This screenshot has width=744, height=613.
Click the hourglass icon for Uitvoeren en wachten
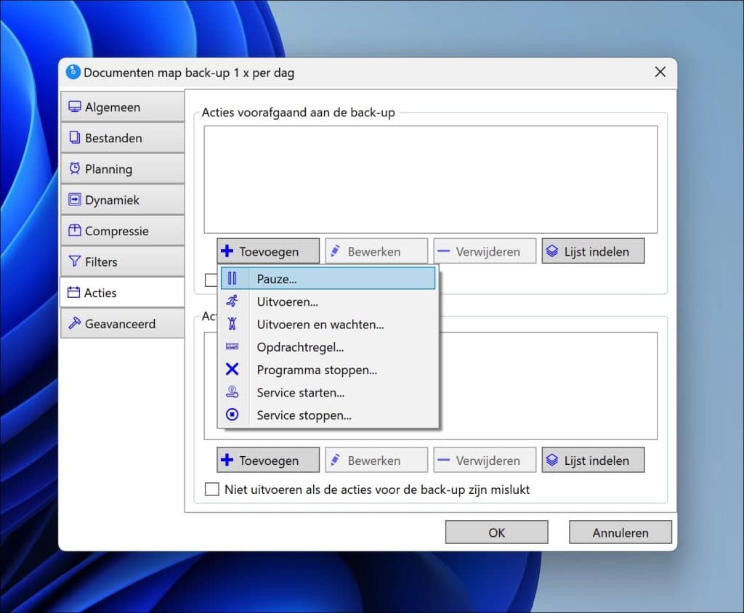click(232, 324)
